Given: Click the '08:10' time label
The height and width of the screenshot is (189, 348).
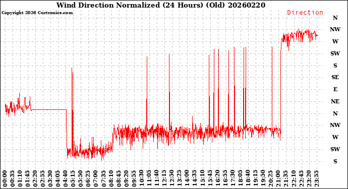Looking at the screenshot, I should [111, 179].
